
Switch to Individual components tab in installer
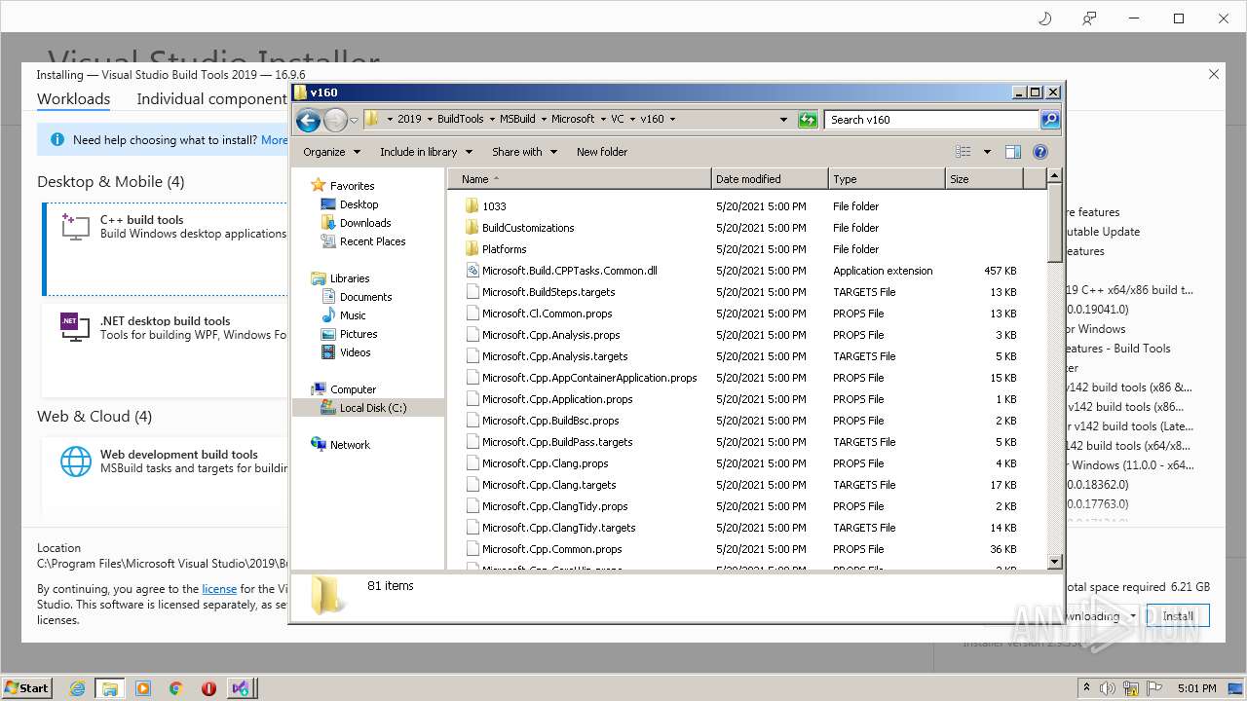coord(211,99)
